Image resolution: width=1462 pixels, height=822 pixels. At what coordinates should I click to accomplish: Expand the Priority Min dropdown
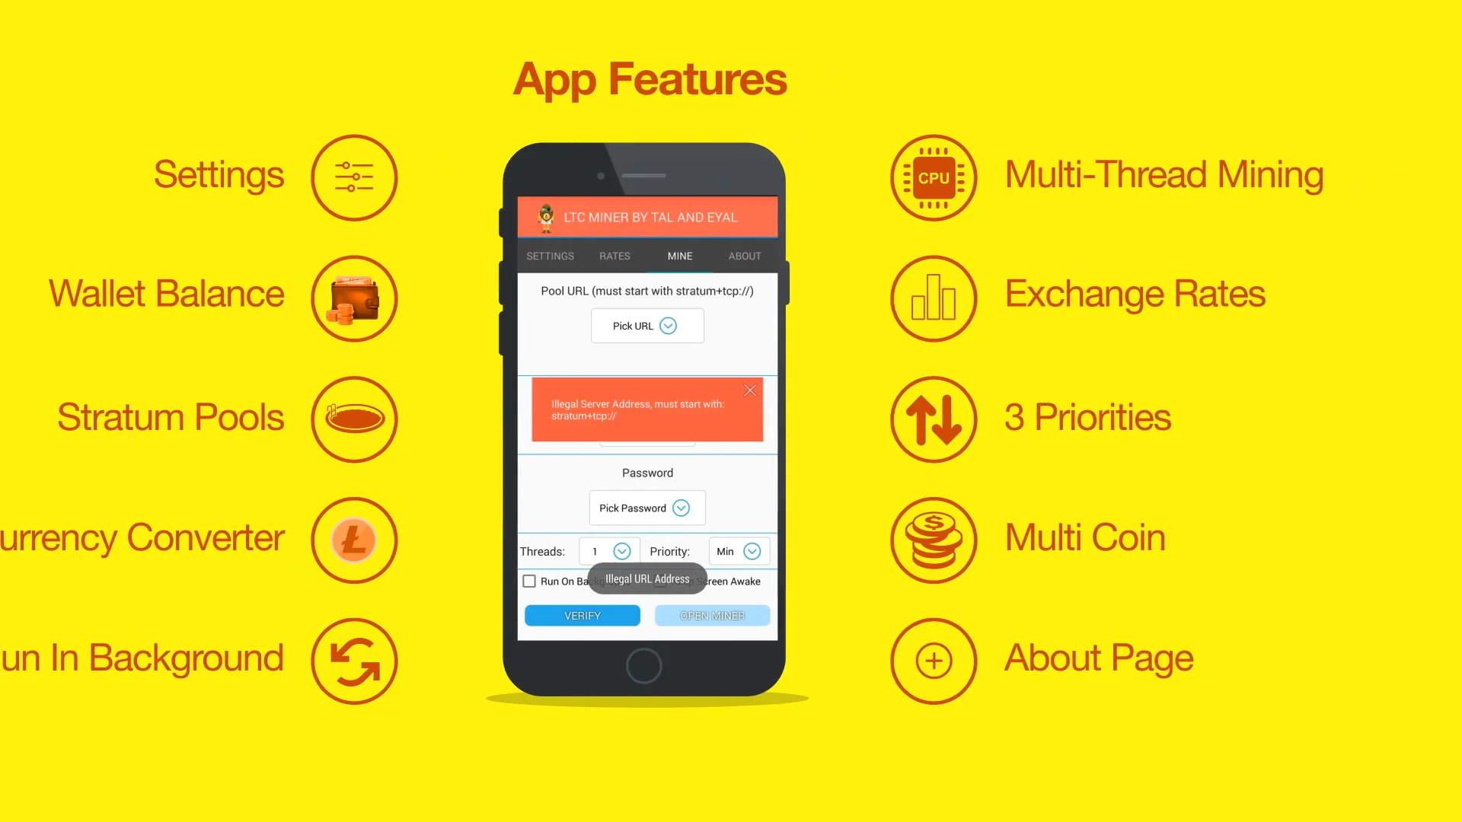tap(752, 550)
